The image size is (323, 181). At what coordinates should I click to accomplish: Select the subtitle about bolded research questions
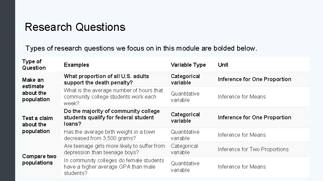point(141,48)
